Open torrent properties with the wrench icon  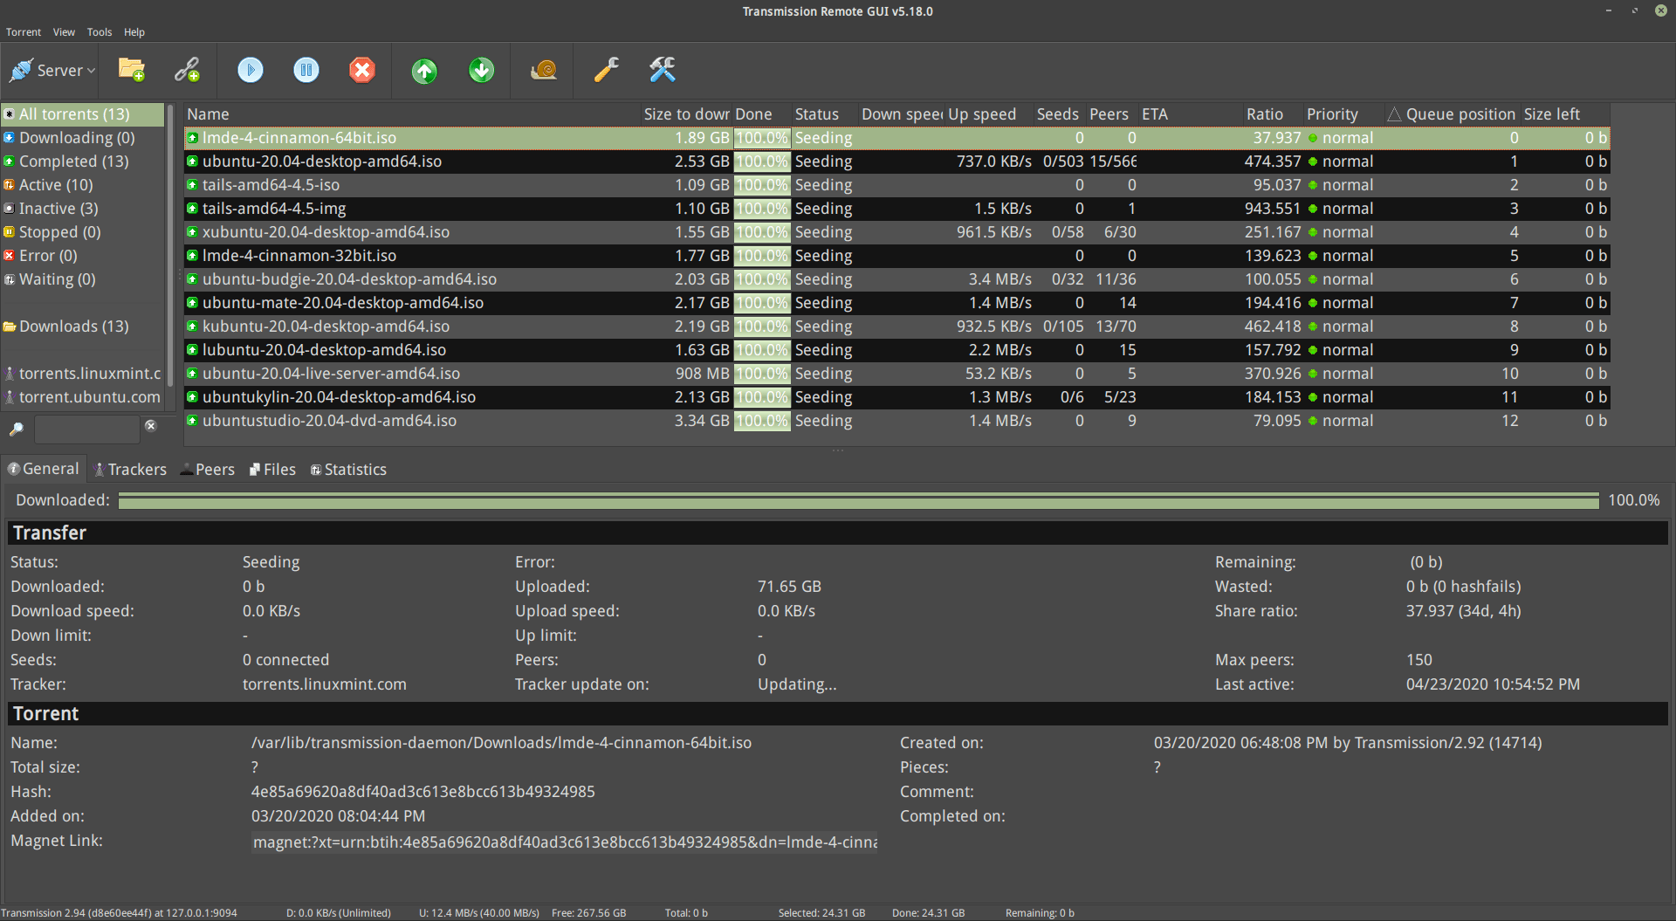(607, 70)
